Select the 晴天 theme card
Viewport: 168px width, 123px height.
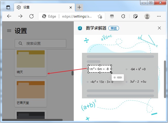31,63
